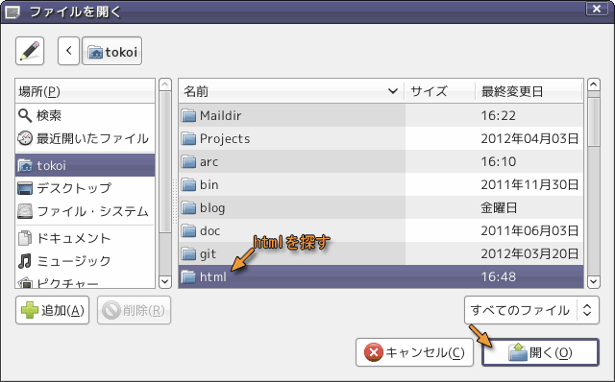
Task: Click the git folder icon
Action: click(x=188, y=254)
